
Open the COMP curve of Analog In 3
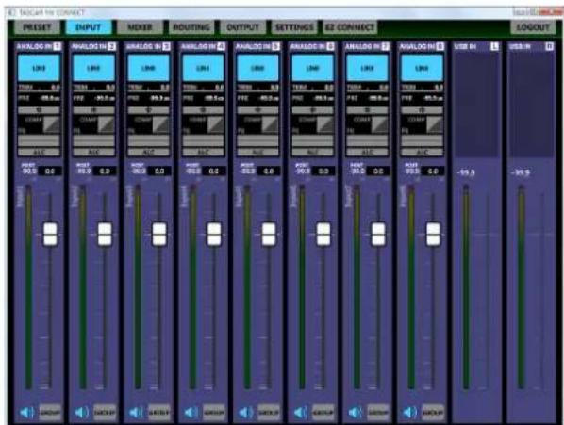tap(160, 124)
